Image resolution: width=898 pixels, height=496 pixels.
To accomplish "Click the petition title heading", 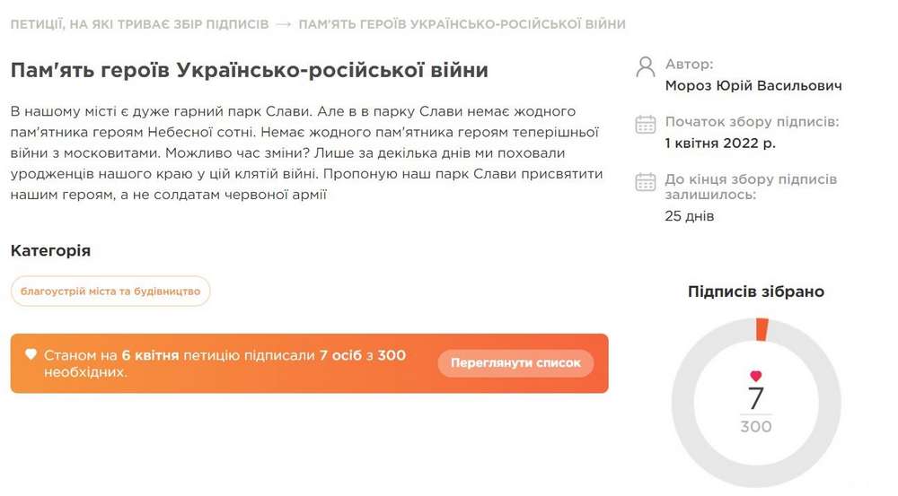I will 250,70.
